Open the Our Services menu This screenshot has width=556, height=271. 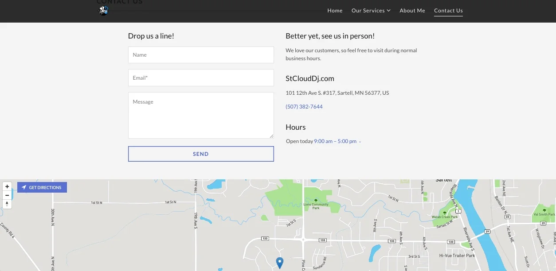tap(368, 10)
